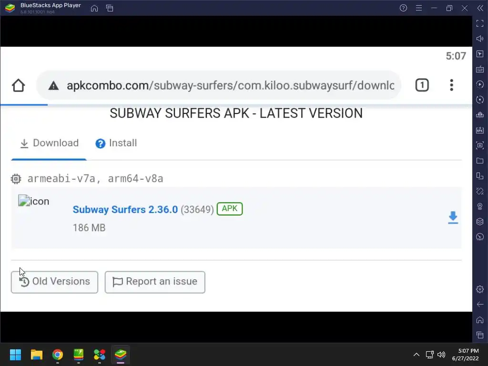The height and width of the screenshot is (366, 488).
Task: Click the Android back arrow in sidebar
Action: click(x=480, y=305)
